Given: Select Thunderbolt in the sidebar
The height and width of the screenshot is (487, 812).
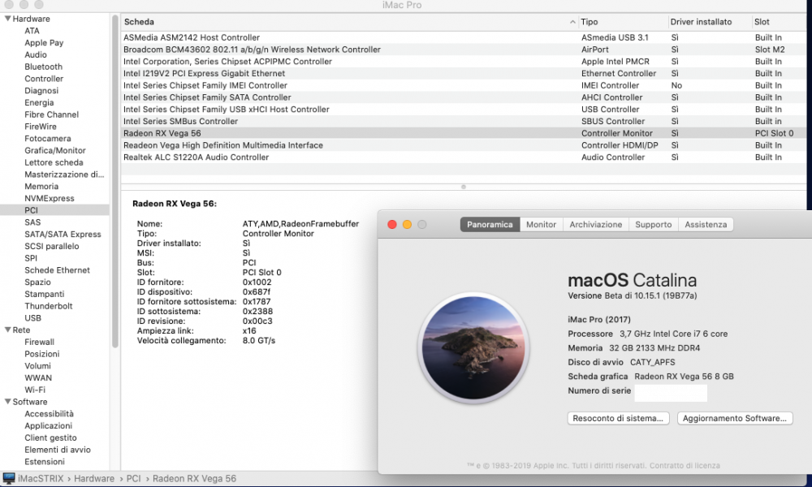Looking at the screenshot, I should coord(48,306).
